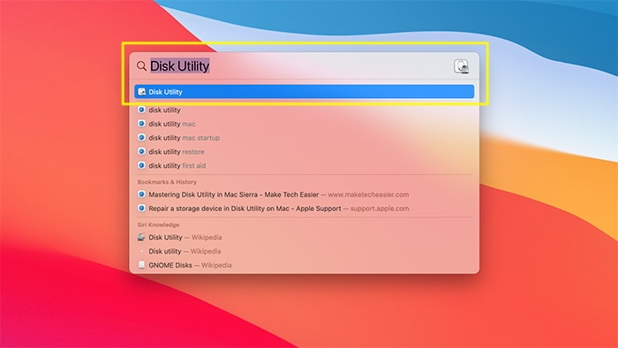Click the small icon in Disk Utility top hit row
This screenshot has width=618, height=348.
141,92
